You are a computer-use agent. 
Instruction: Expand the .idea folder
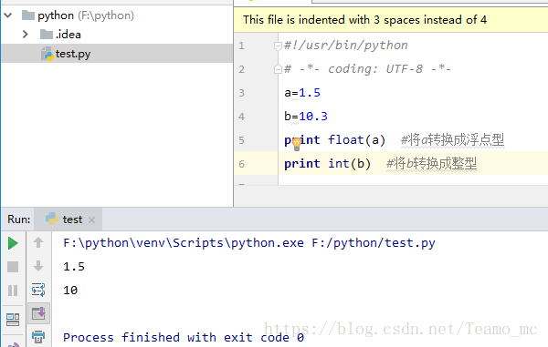[x=26, y=34]
